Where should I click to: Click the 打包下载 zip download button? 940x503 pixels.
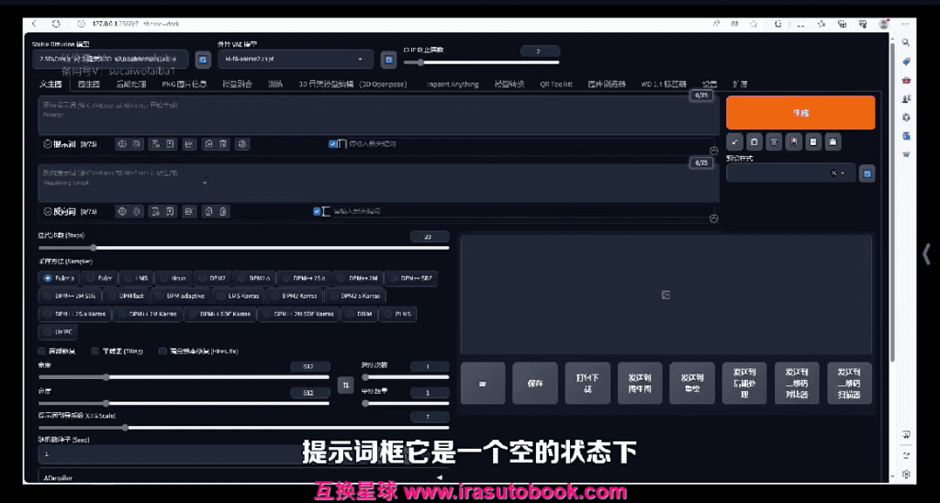[587, 383]
